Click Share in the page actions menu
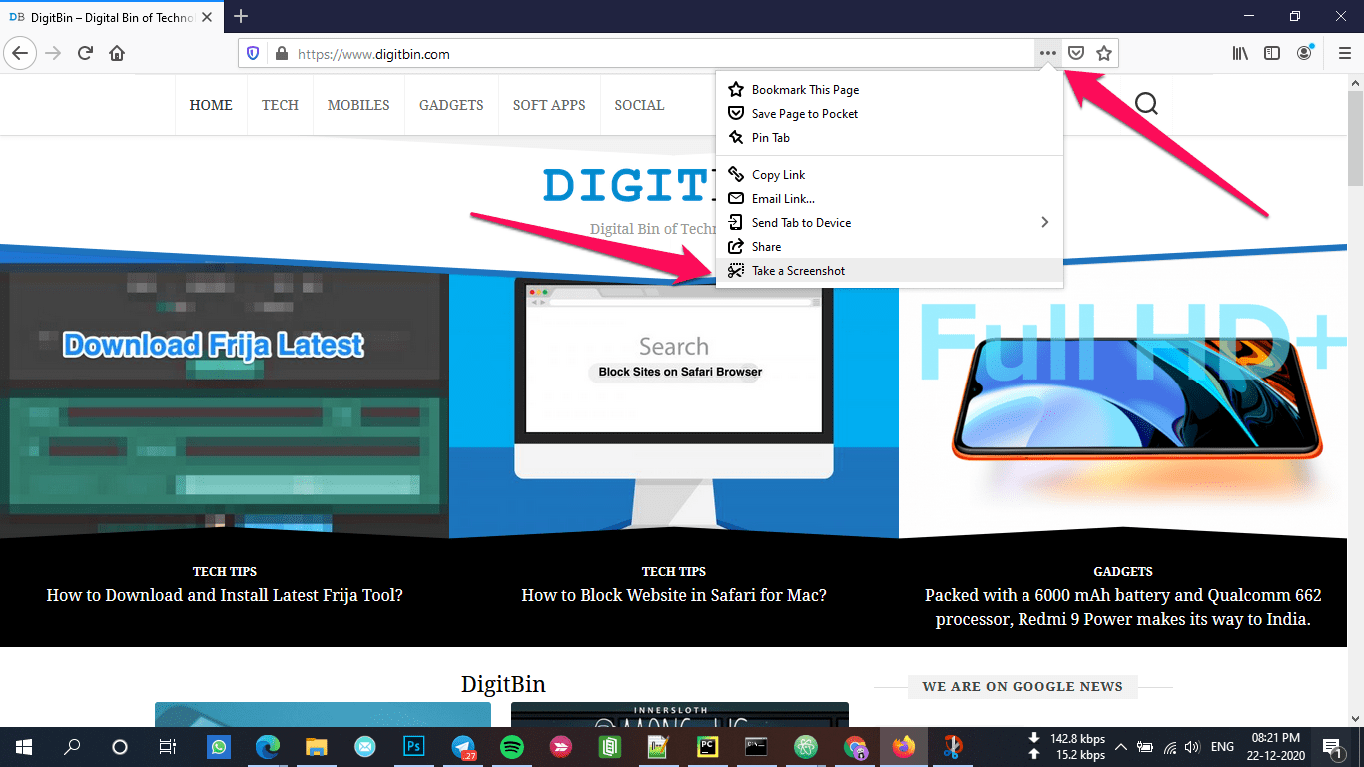 coord(890,246)
